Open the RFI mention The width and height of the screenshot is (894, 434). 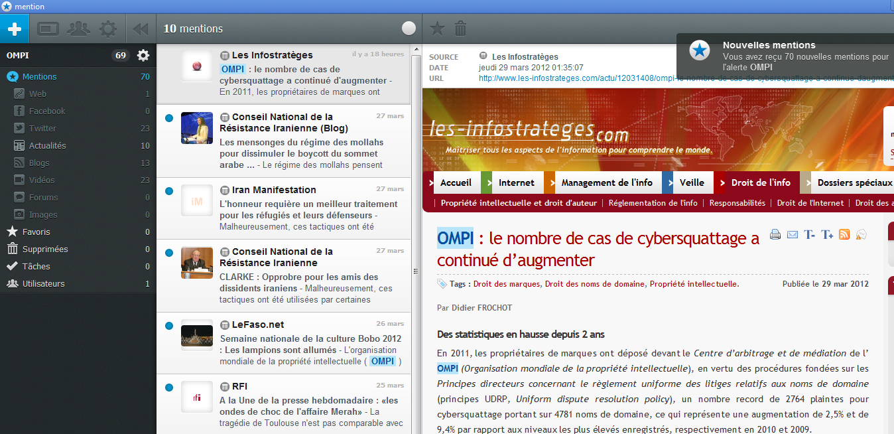pyautogui.click(x=284, y=404)
